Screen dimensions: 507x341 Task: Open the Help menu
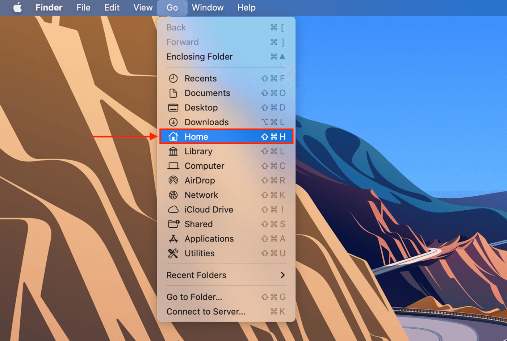(x=247, y=8)
